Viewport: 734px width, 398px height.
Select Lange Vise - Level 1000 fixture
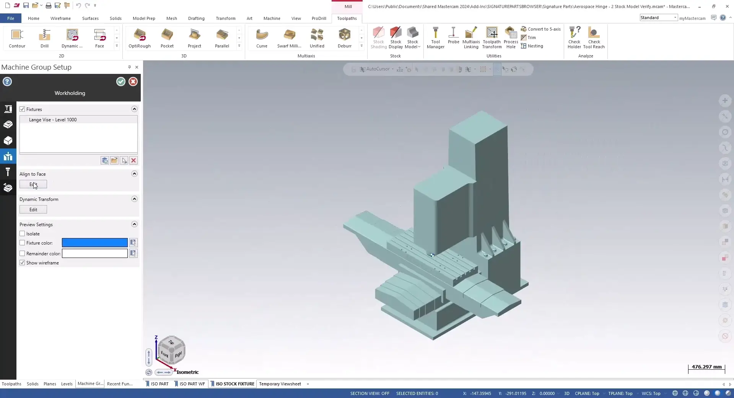click(x=53, y=120)
